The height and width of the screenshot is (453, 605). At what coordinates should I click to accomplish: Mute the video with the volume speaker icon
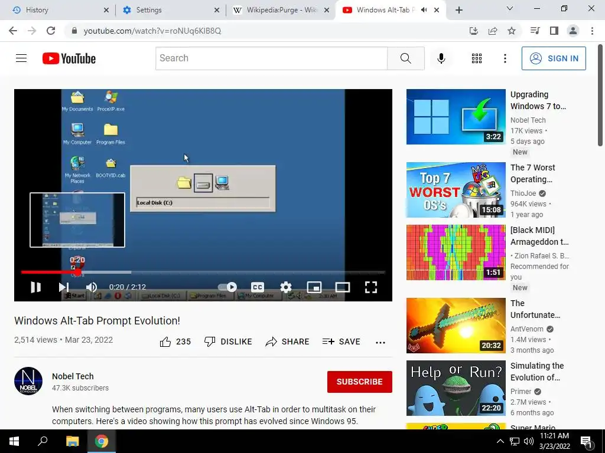tap(92, 287)
